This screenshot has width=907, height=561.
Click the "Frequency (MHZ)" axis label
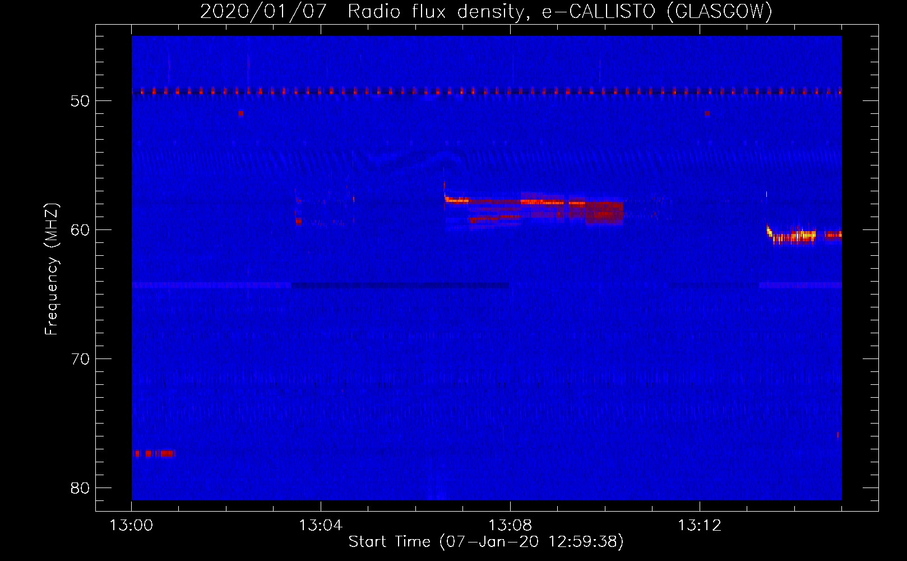pos(52,269)
